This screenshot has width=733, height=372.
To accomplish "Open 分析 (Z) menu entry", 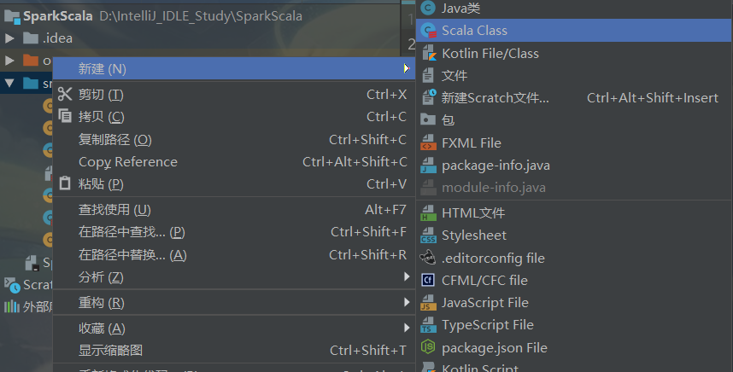I will (x=234, y=277).
